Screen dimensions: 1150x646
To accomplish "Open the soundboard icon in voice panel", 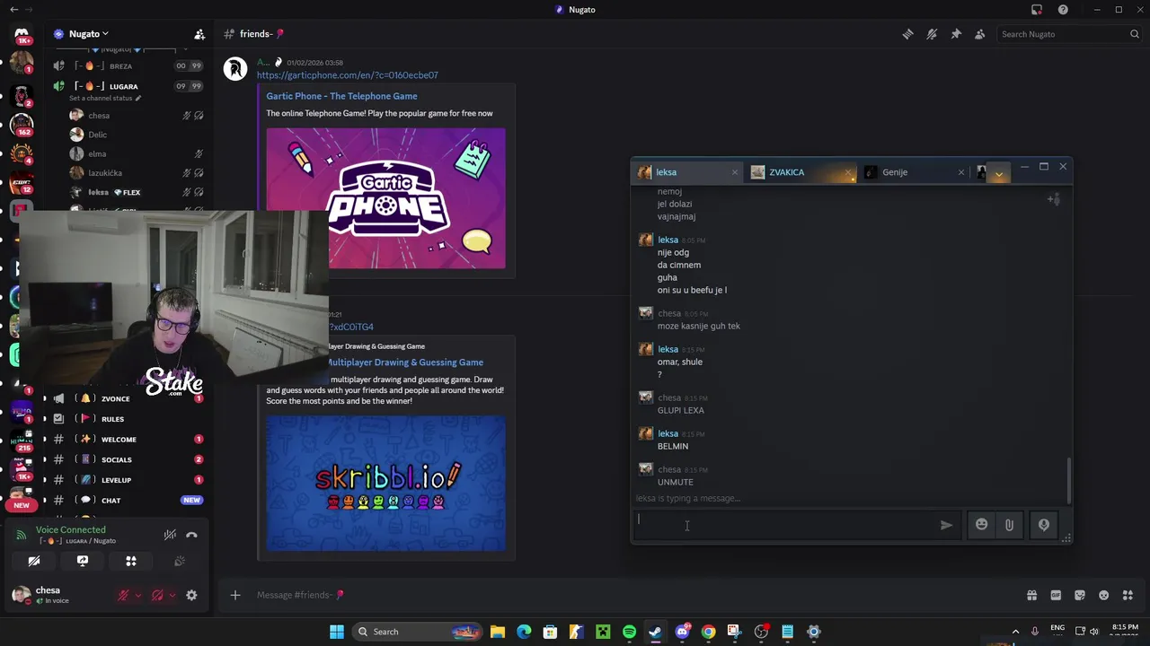I will [x=180, y=561].
